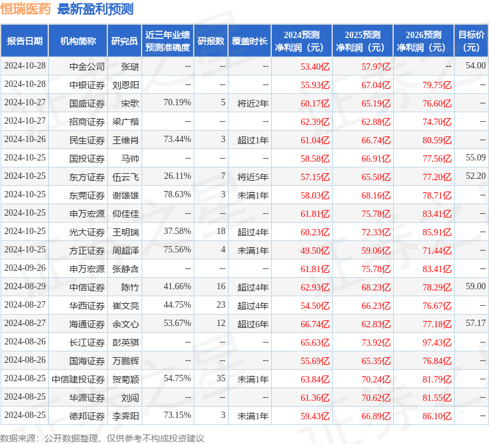
Task: Click analyst name 仰佳佳
Action: (125, 213)
